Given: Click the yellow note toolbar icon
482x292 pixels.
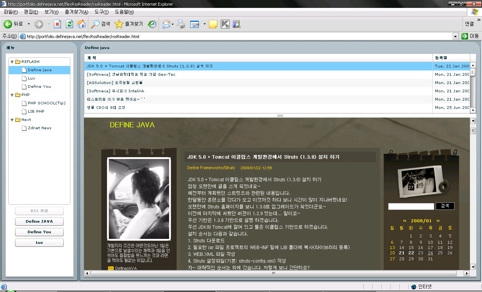Looking at the screenshot, I should click(x=213, y=24).
